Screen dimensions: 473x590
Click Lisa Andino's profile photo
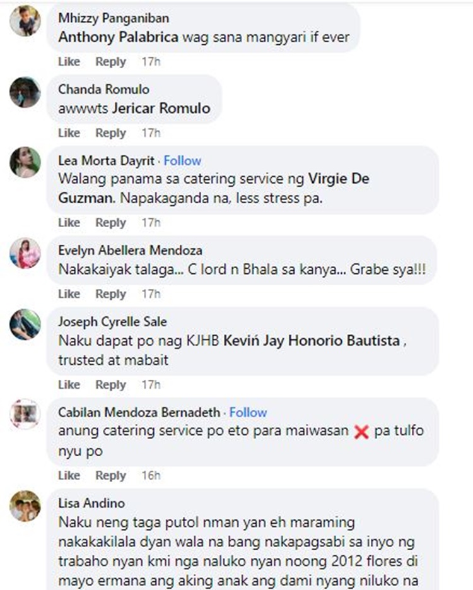25,506
